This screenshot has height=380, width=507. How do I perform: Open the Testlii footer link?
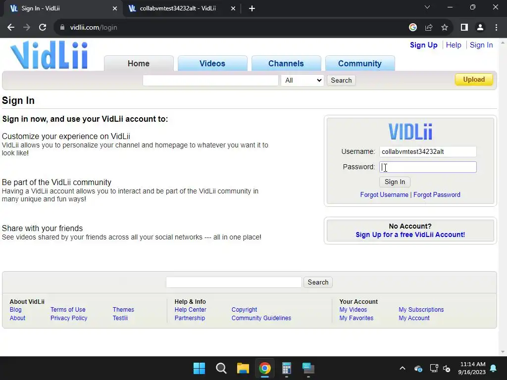coord(120,318)
